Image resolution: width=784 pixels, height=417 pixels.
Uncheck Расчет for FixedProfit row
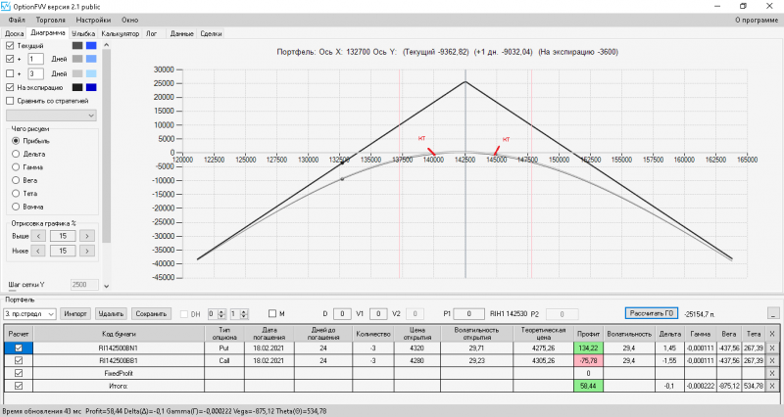[19, 373]
